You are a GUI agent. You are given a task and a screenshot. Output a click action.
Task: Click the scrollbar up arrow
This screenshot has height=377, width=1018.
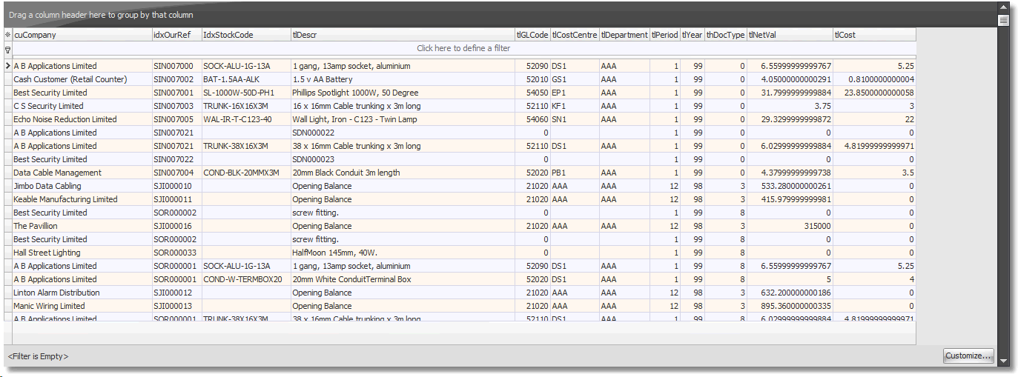[x=1003, y=8]
